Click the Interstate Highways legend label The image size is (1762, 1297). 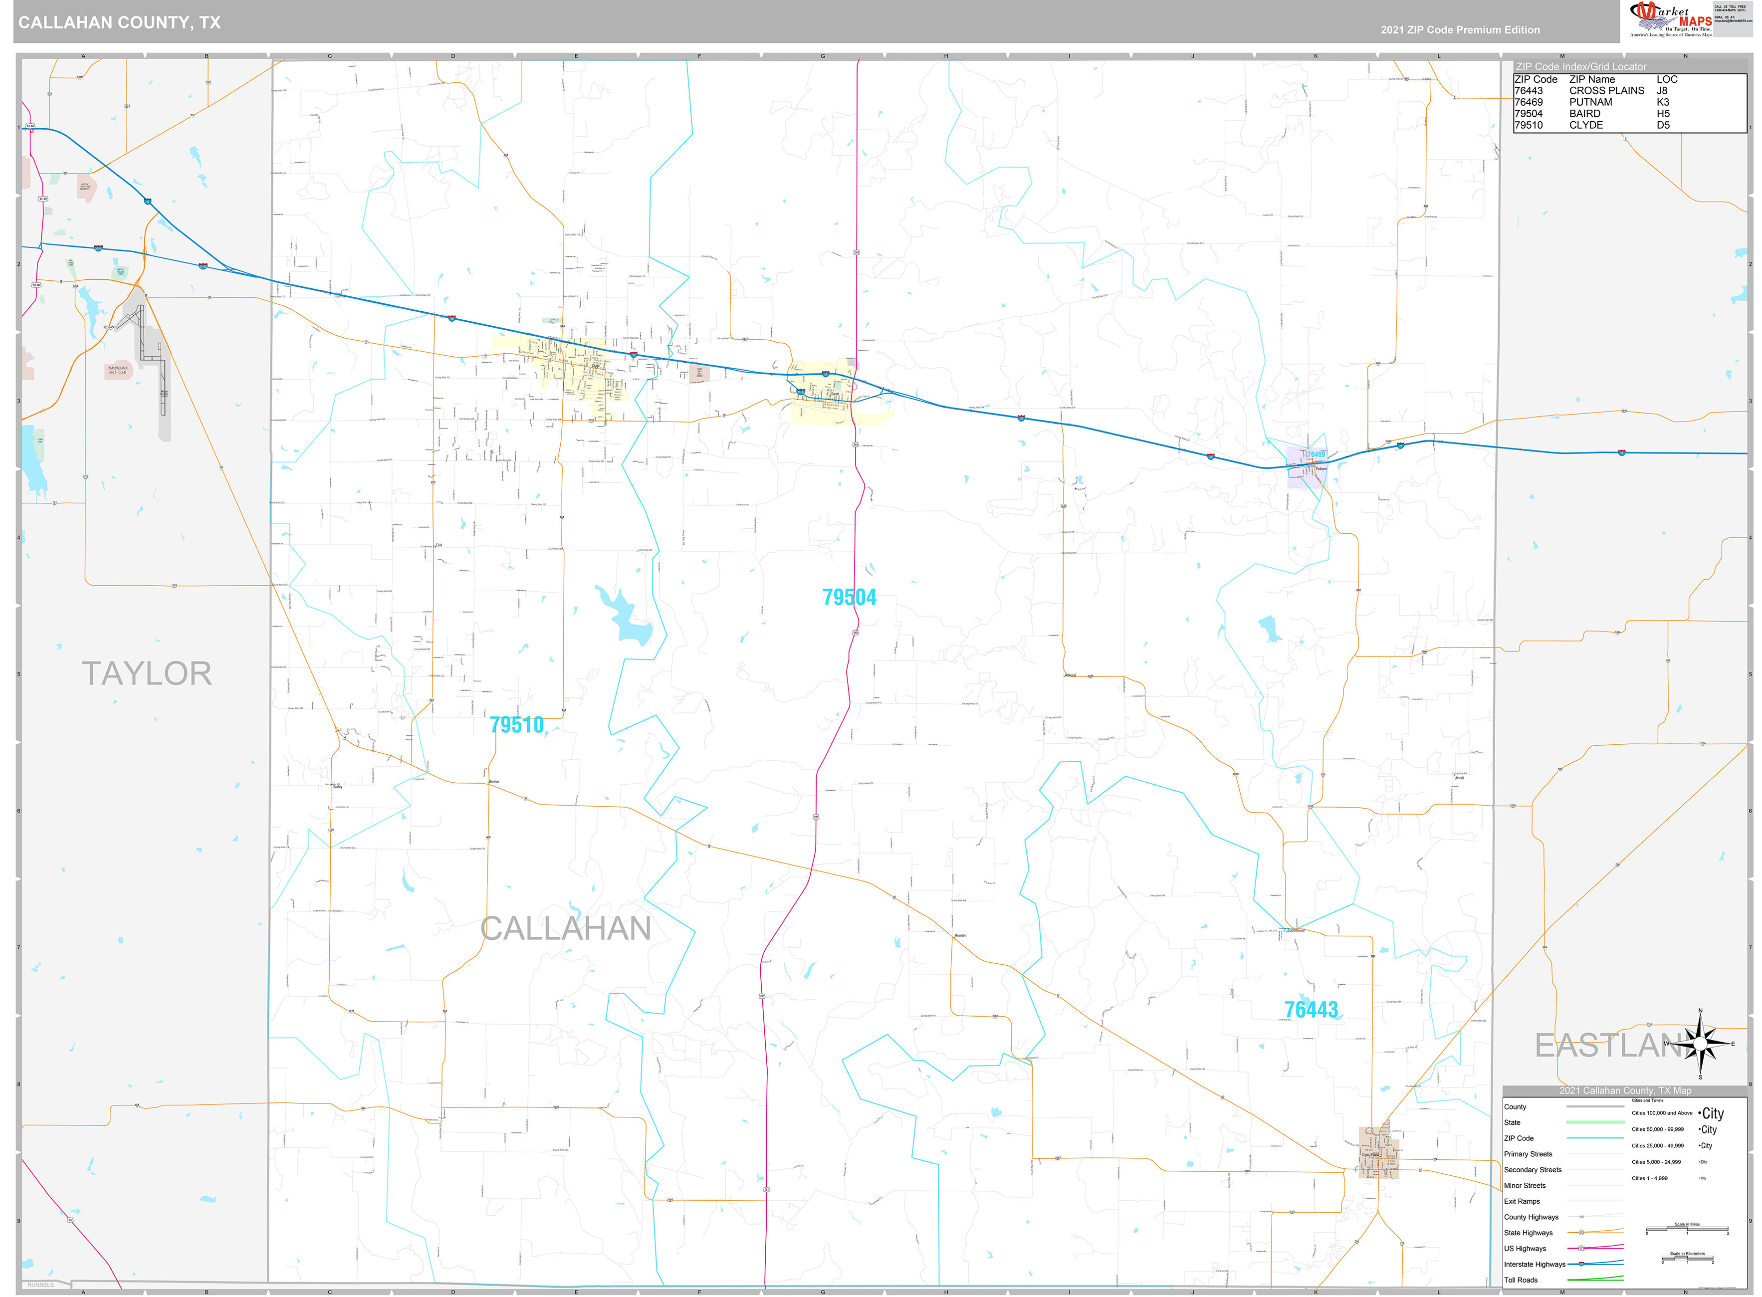pyautogui.click(x=1535, y=1264)
